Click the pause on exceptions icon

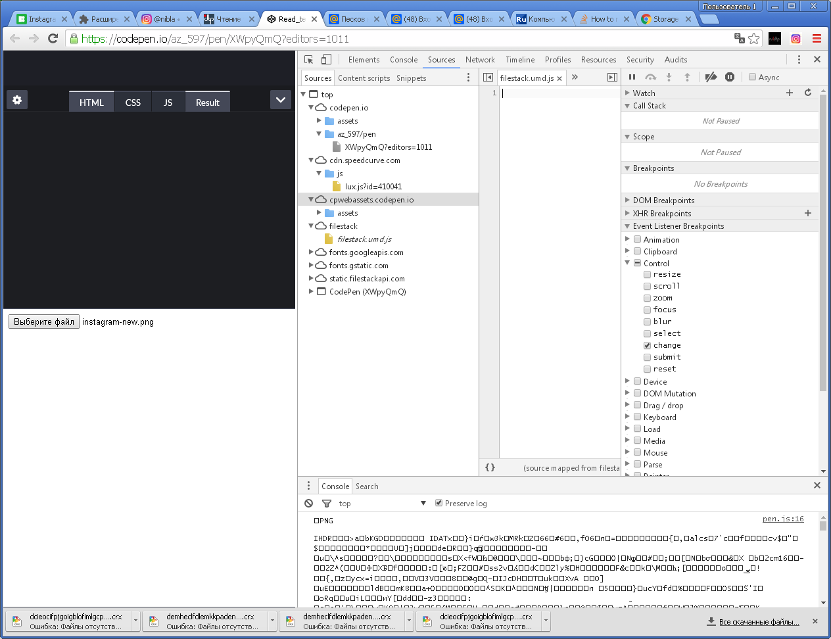730,77
